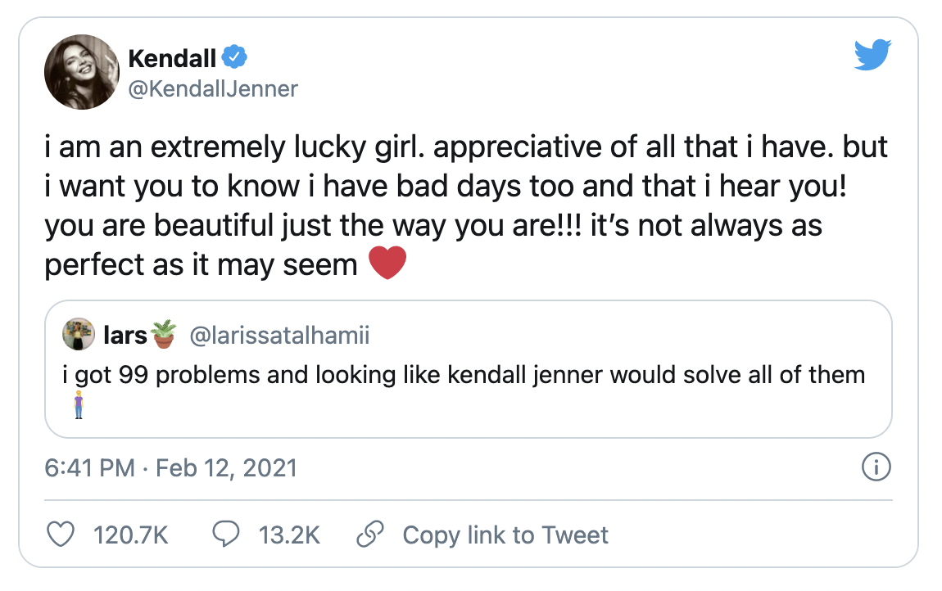Open the @KendallJenner handle link
The width and height of the screenshot is (942, 591).
tap(213, 88)
